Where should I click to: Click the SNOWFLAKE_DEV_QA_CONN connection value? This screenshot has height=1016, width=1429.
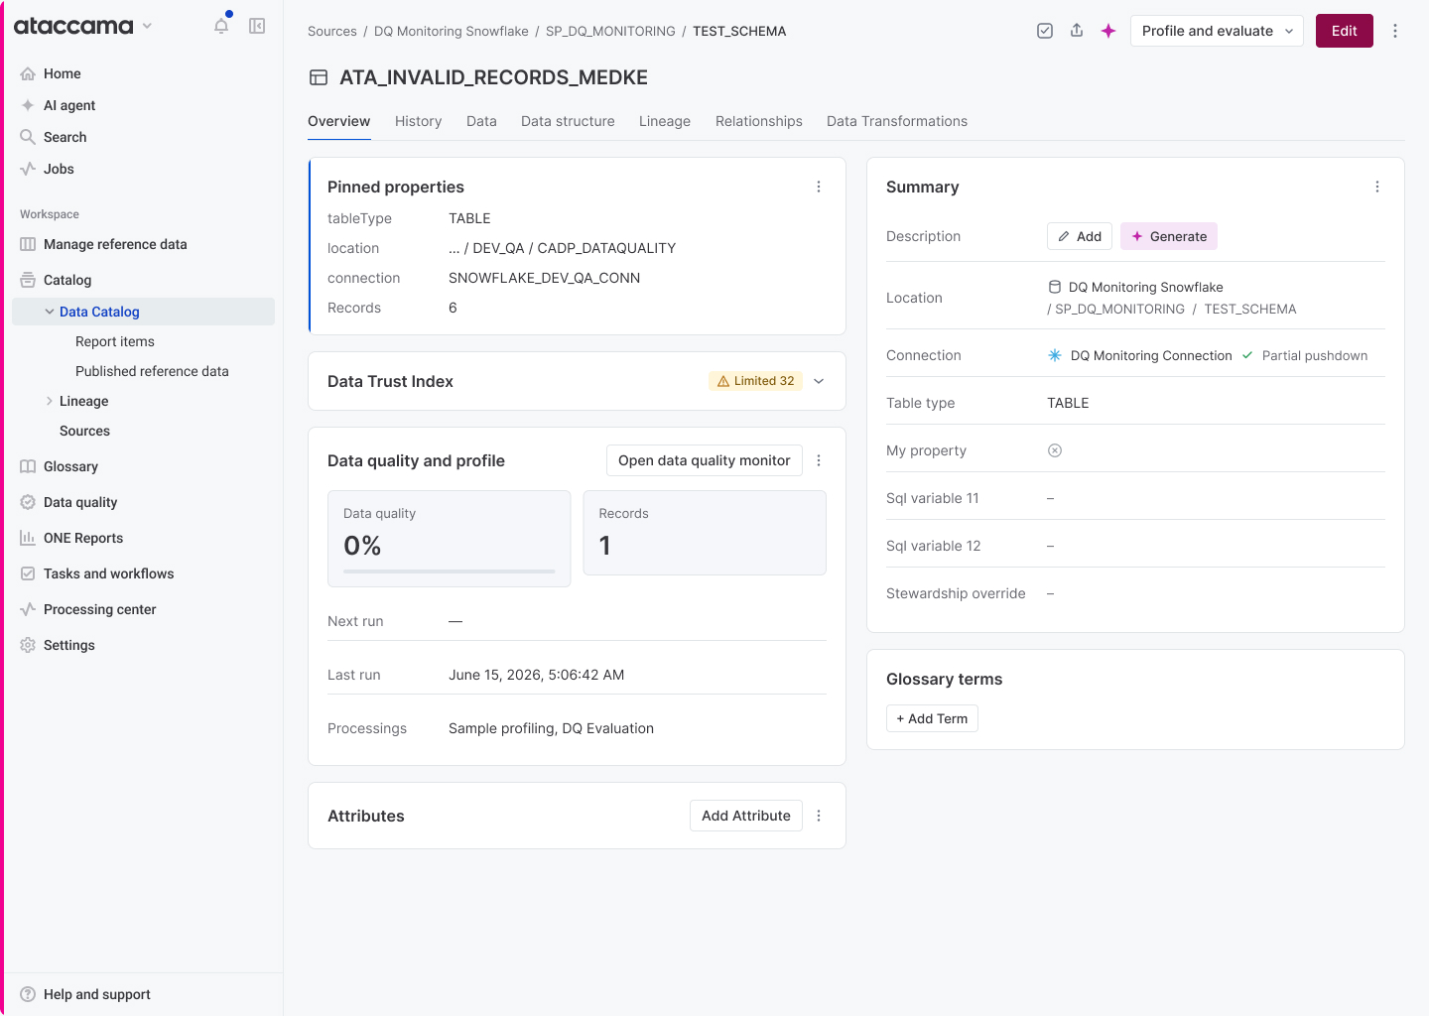click(x=544, y=278)
